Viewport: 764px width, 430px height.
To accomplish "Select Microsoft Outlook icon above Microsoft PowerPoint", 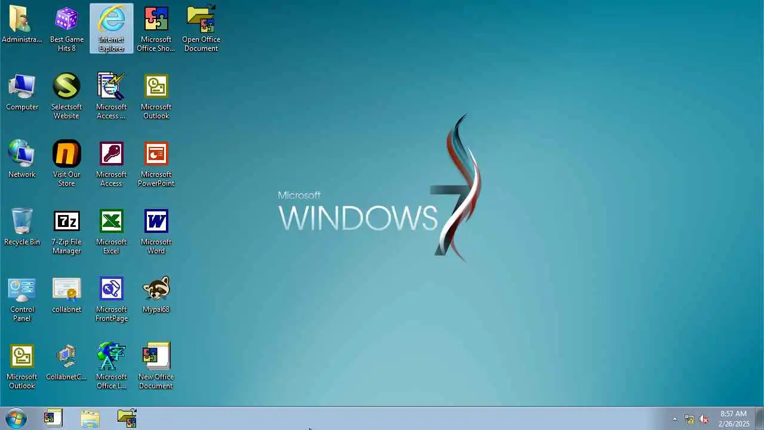I will coord(156,96).
